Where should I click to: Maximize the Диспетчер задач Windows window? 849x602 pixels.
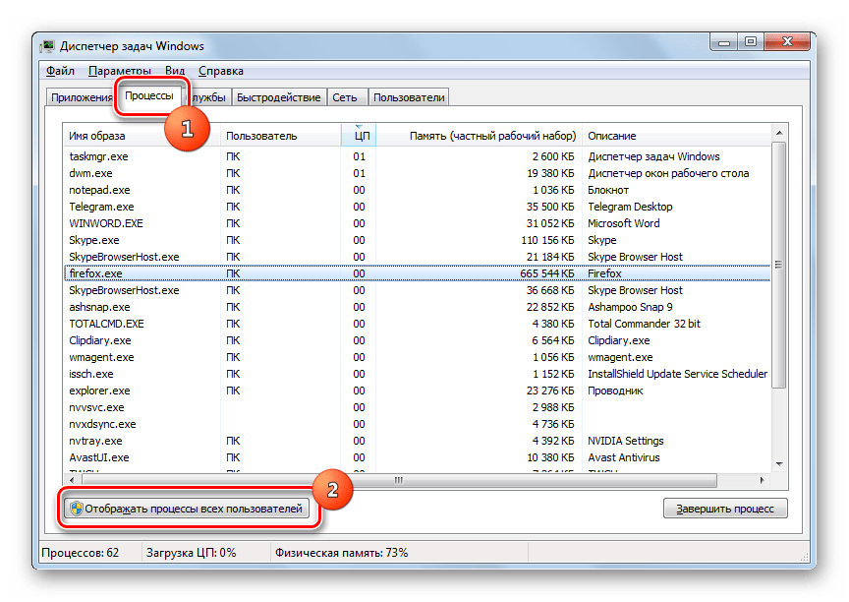tap(751, 41)
